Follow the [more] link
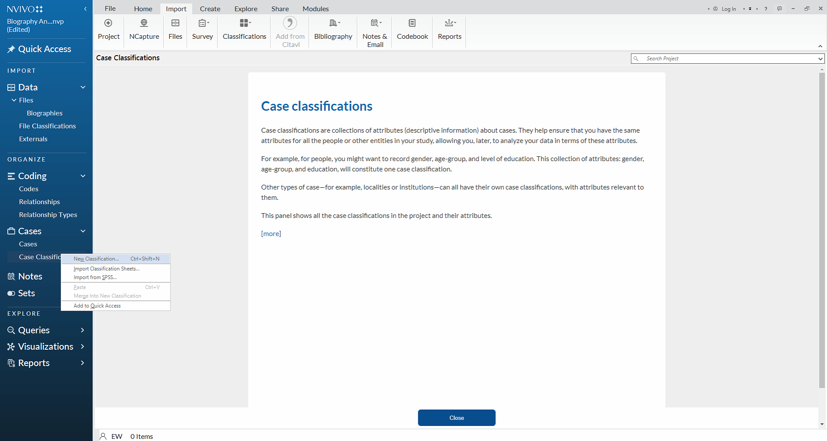Viewport: 827px width, 441px height. tap(271, 234)
